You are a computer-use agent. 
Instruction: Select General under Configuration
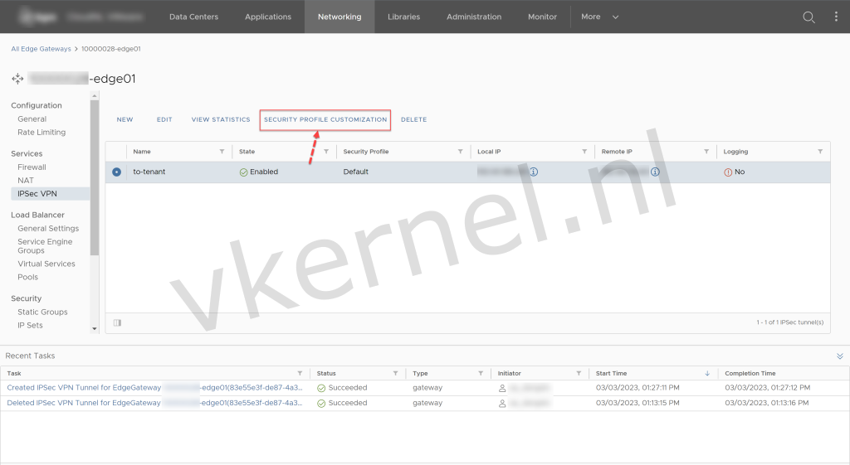pyautogui.click(x=32, y=119)
